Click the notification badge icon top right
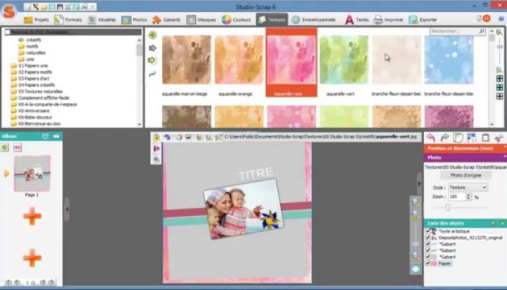 [x=486, y=18]
